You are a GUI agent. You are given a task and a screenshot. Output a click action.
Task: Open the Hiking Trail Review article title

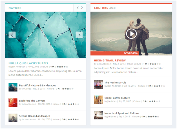point(110,61)
